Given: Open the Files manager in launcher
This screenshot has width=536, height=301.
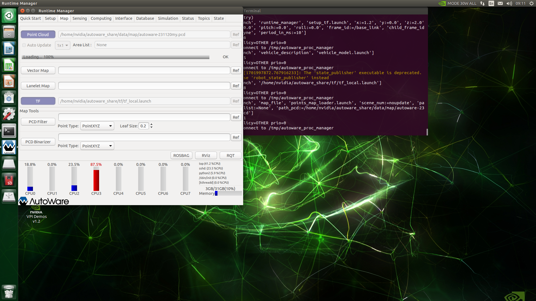Looking at the screenshot, I should click(9, 32).
